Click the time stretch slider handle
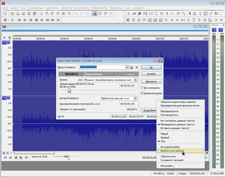The height and width of the screenshot is (177, 226). click(69, 91)
